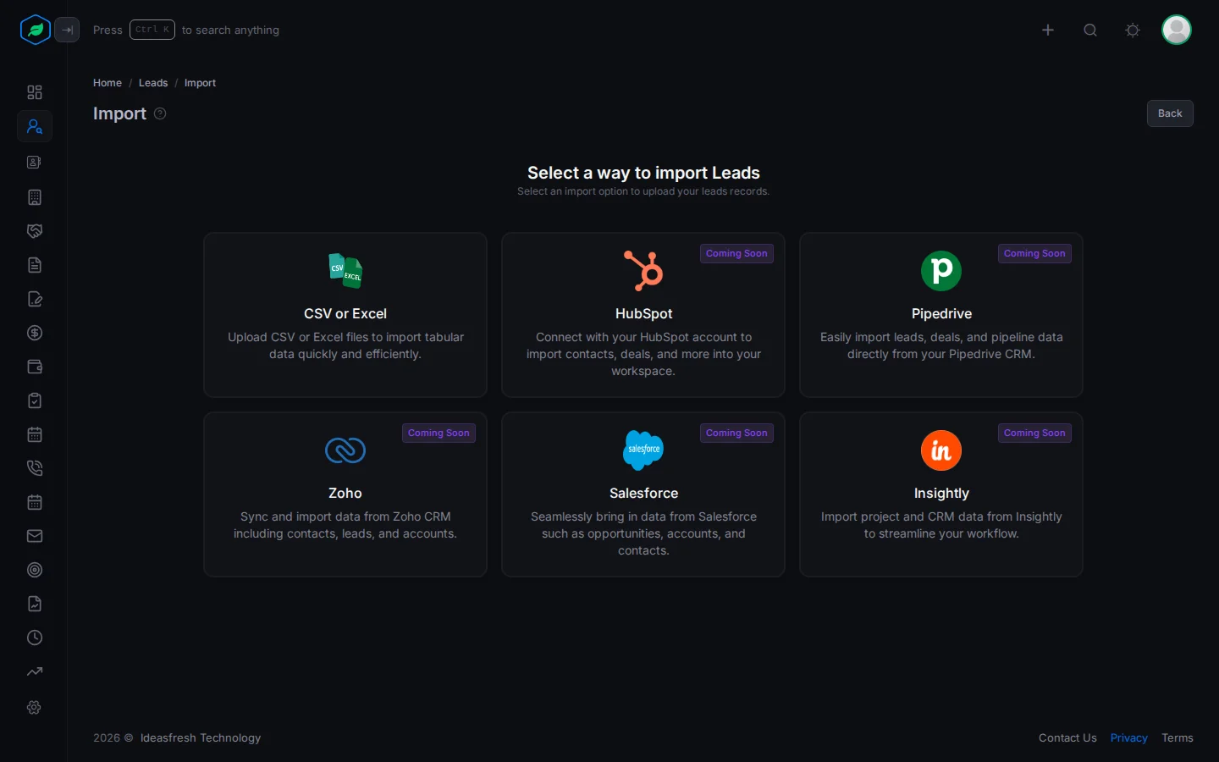Open the Privacy footer link
The image size is (1219, 762).
pos(1129,737)
